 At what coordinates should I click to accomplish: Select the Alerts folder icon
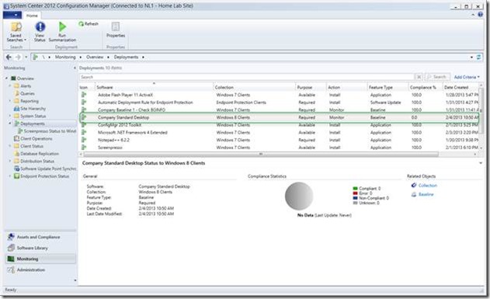click(16, 86)
